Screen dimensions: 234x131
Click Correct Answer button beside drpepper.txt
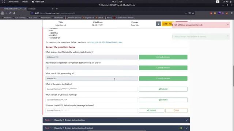tap(163, 57)
